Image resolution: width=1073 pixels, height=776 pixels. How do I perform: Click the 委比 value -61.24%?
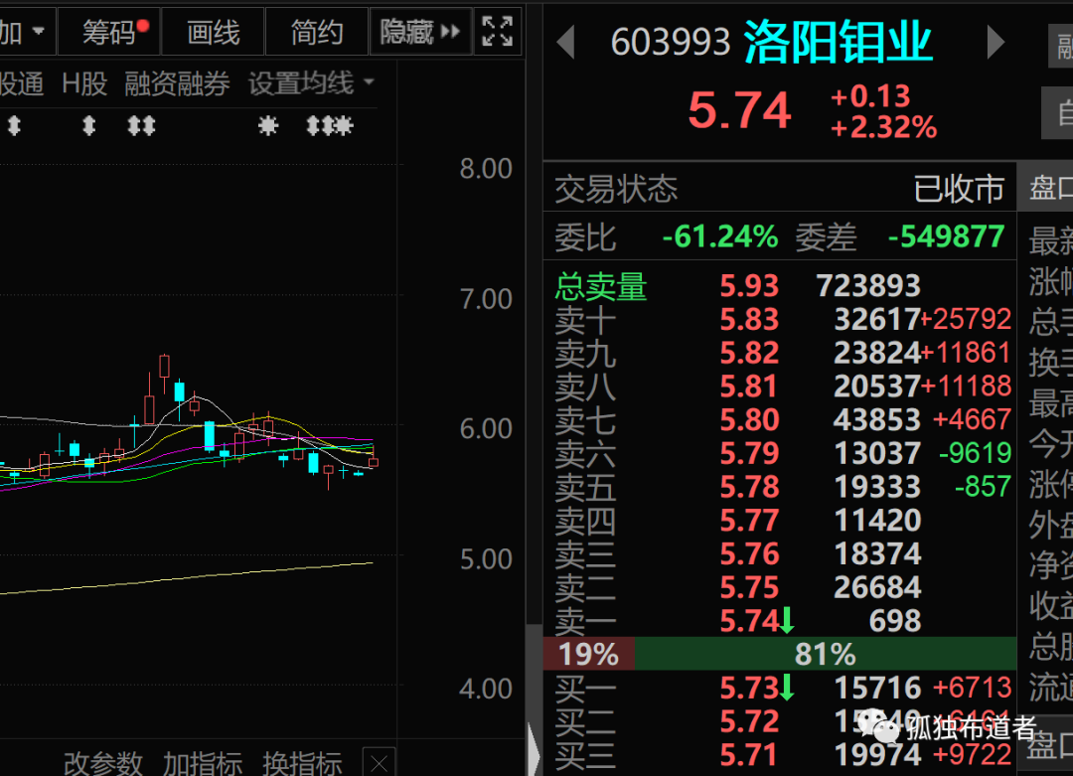point(720,236)
